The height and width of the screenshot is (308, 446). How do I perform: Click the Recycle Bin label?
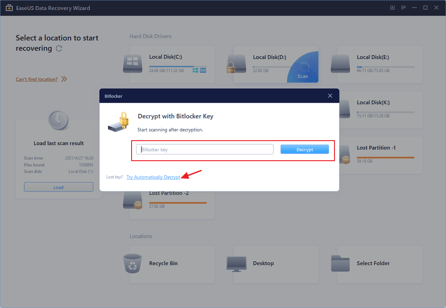163,263
